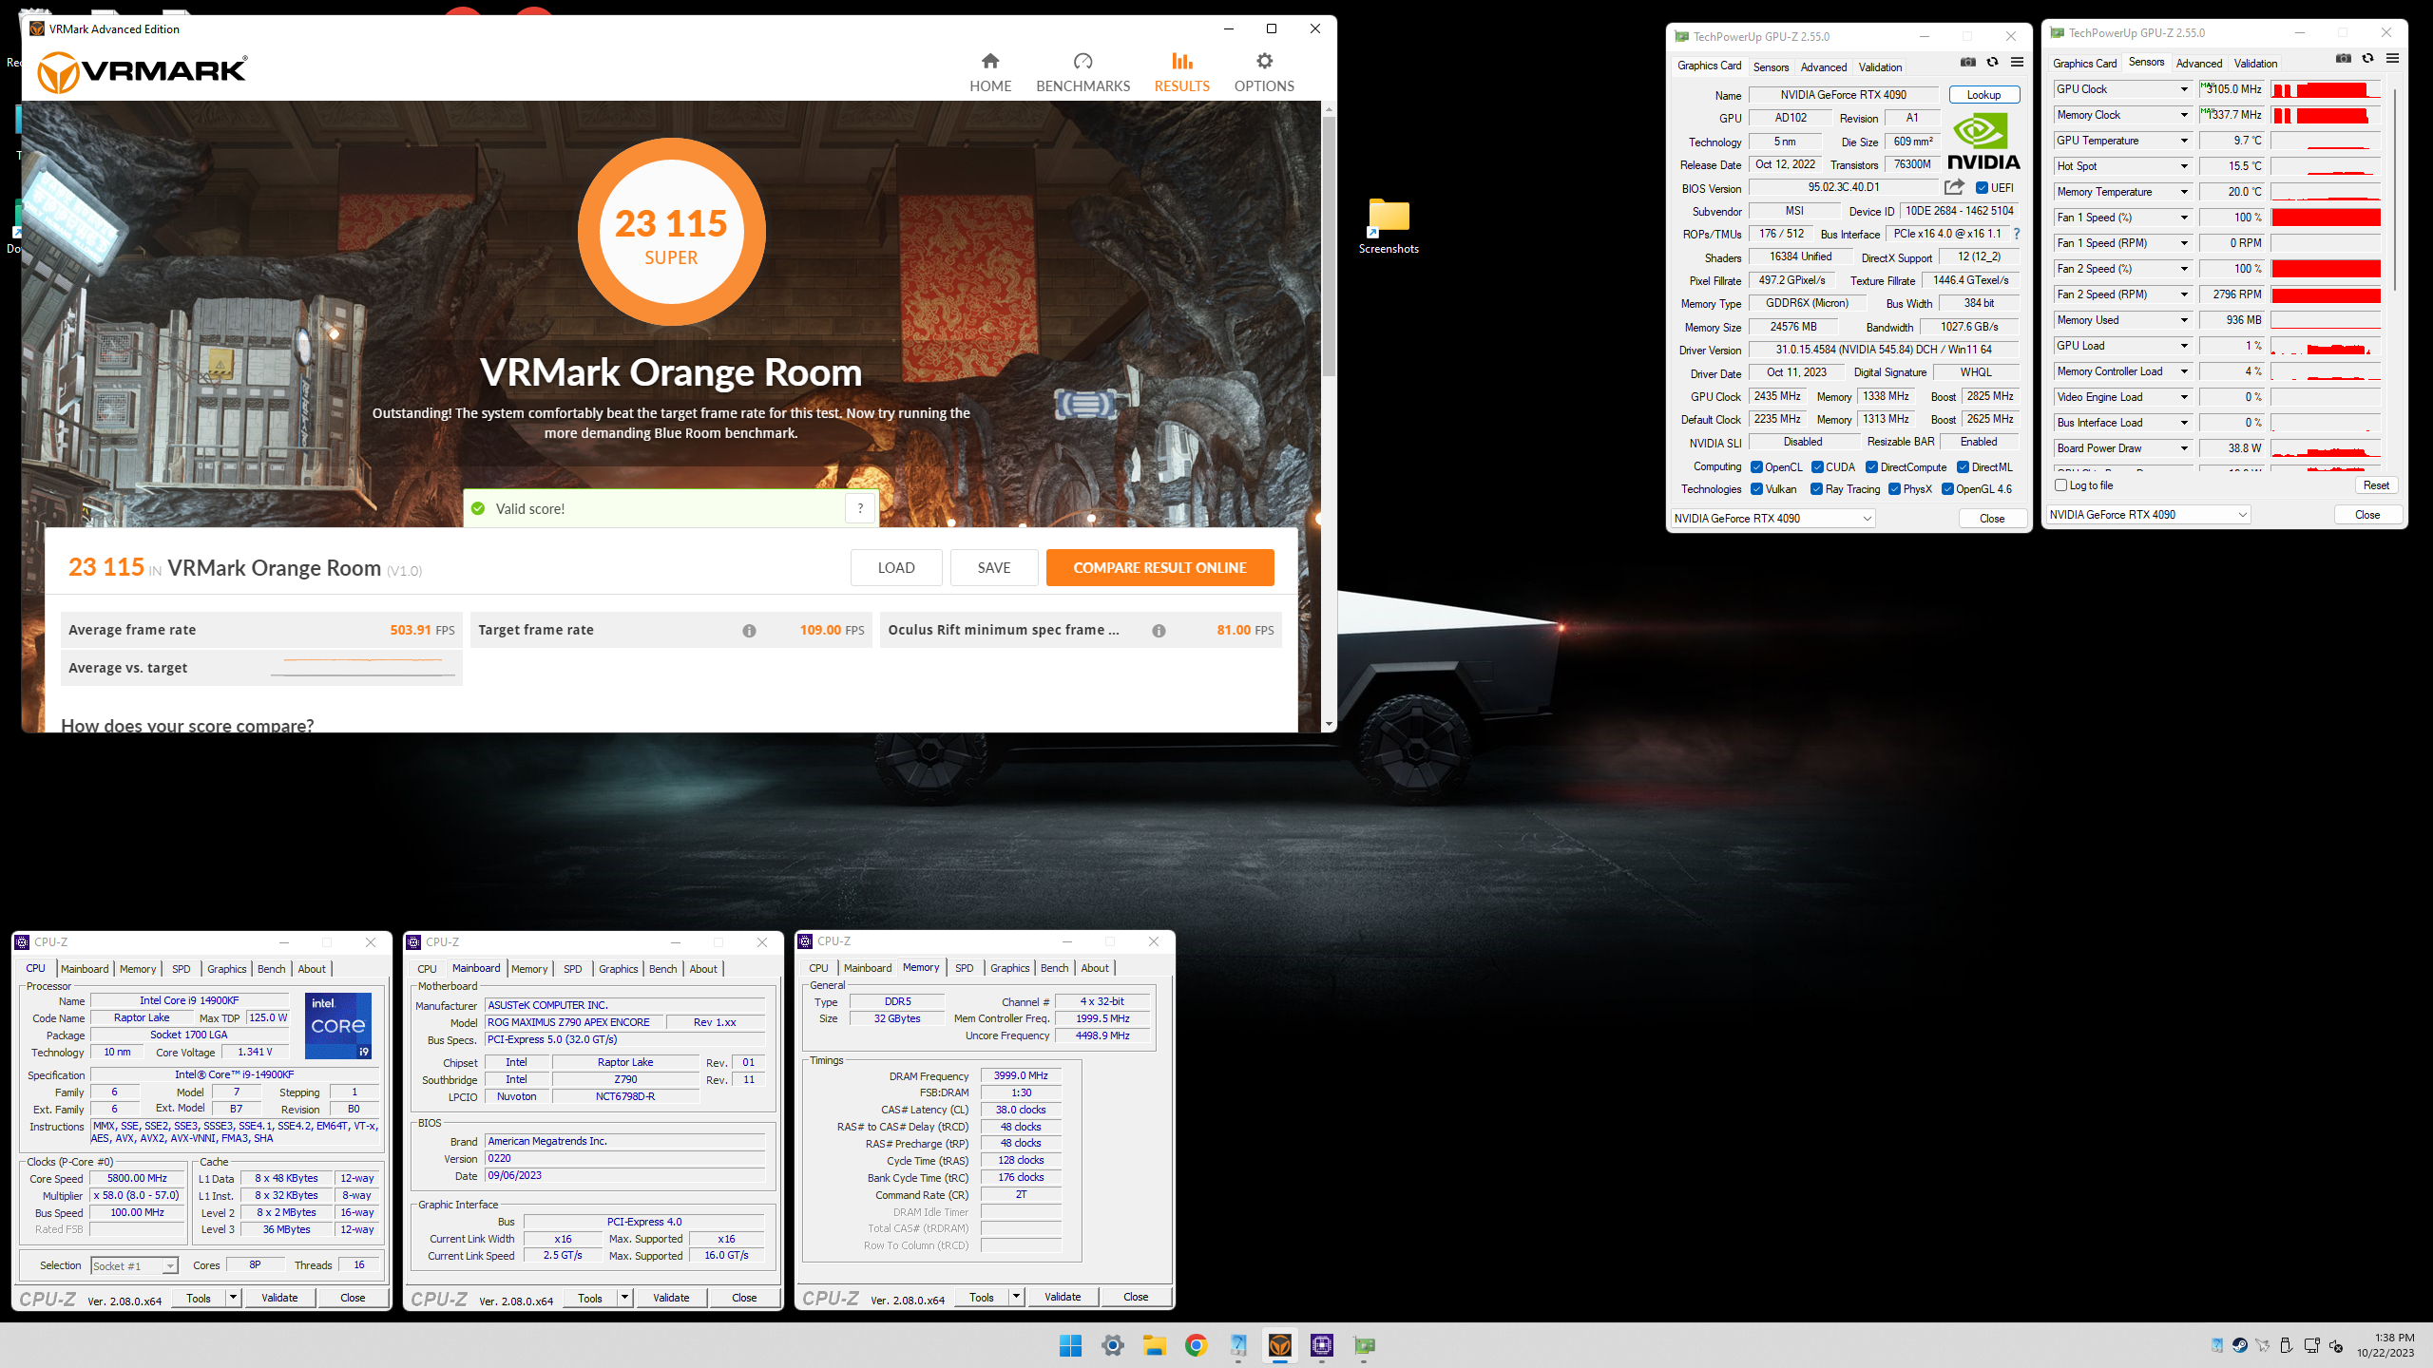Open Tools dropdown arrow in CPU-Z Memory window

(x=1016, y=1297)
